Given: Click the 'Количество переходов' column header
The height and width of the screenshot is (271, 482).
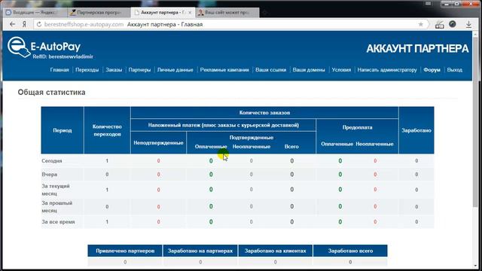Looking at the screenshot, I should tap(107, 130).
